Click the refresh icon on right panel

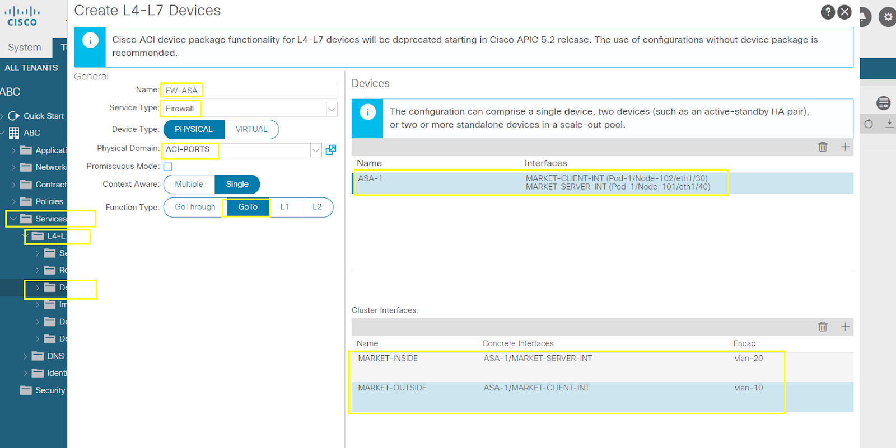(869, 124)
